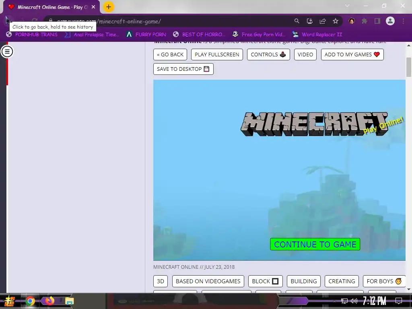Open the hamburger menu icon on the page
This screenshot has height=309, width=412.
click(x=7, y=51)
